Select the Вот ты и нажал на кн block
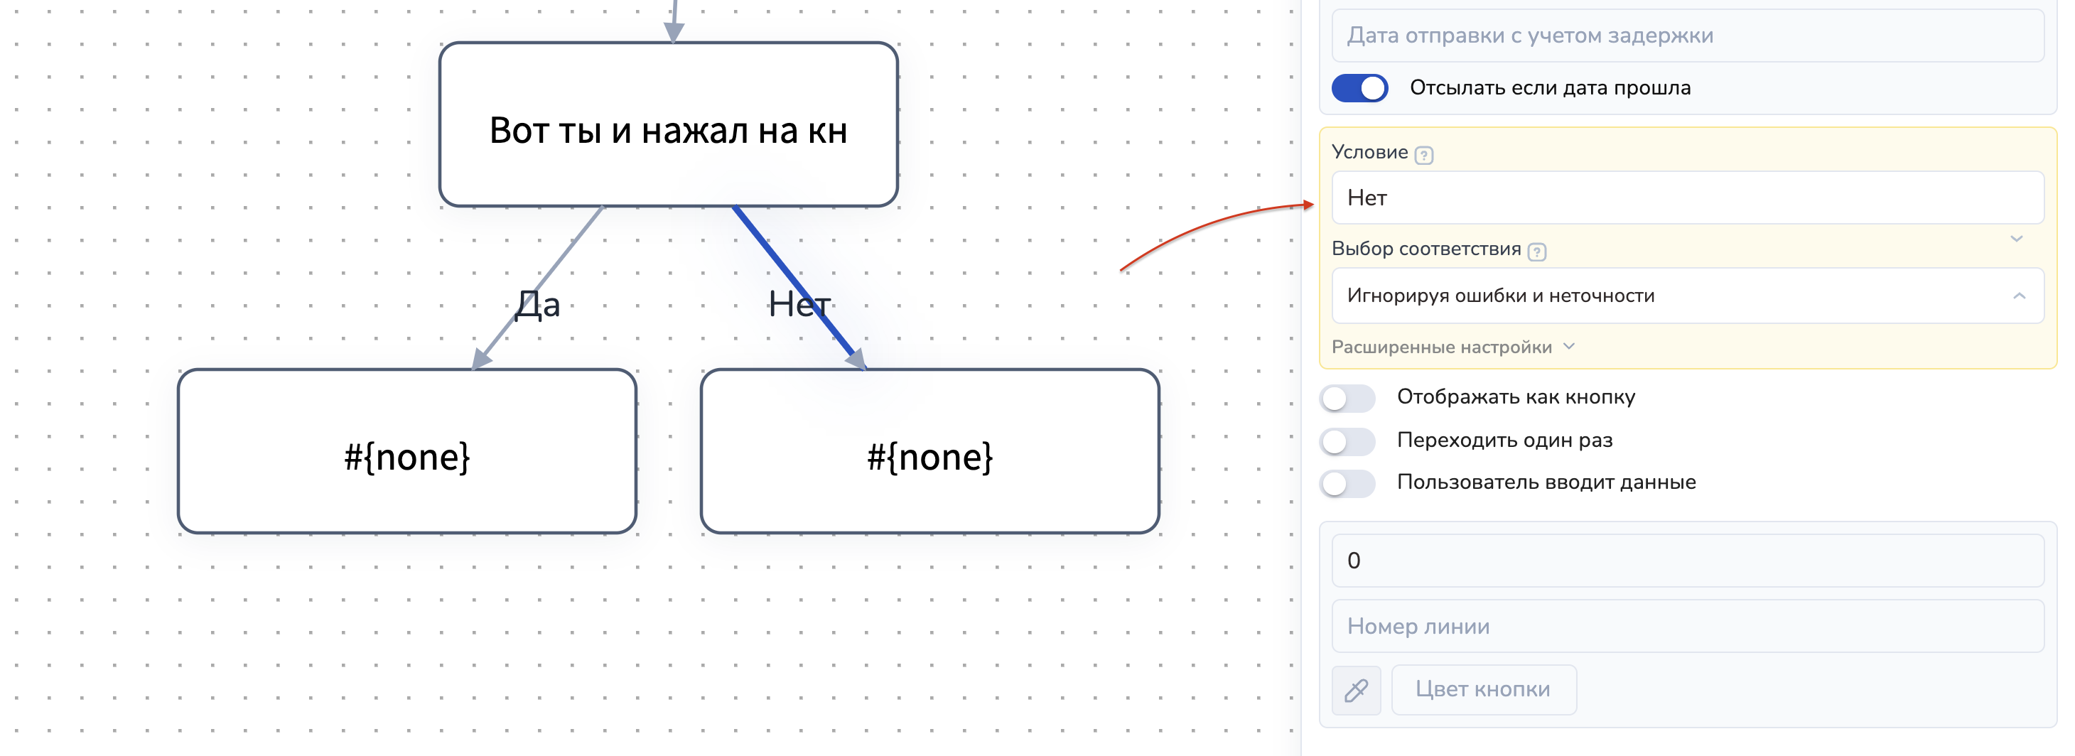Viewport: 2075px width, 756px height. pos(668,125)
